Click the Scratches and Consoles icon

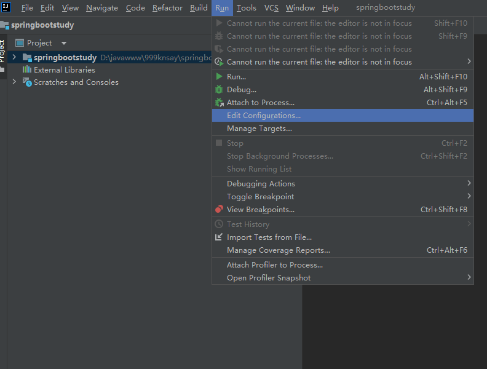(27, 82)
